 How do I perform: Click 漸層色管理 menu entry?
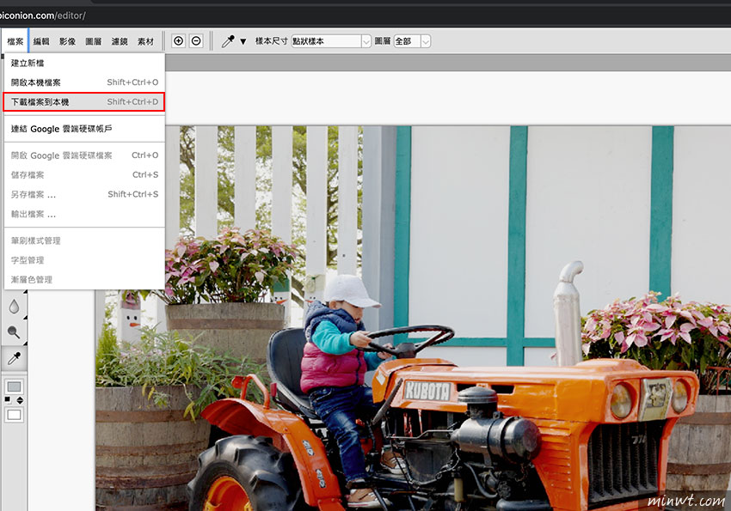(84, 280)
